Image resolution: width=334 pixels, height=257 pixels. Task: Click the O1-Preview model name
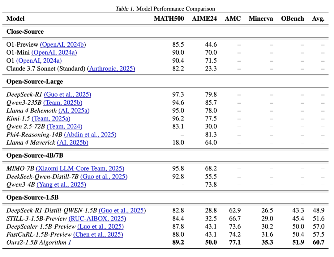[22, 44]
